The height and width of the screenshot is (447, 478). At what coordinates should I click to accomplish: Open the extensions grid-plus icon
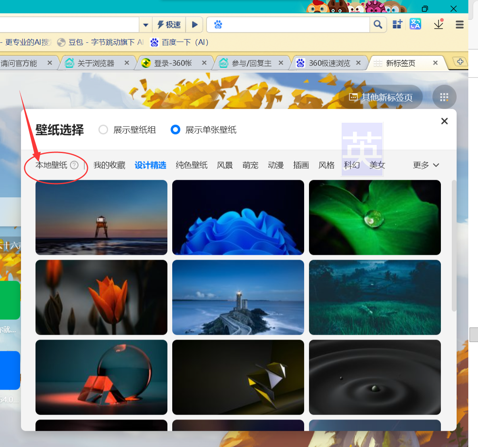tap(397, 24)
